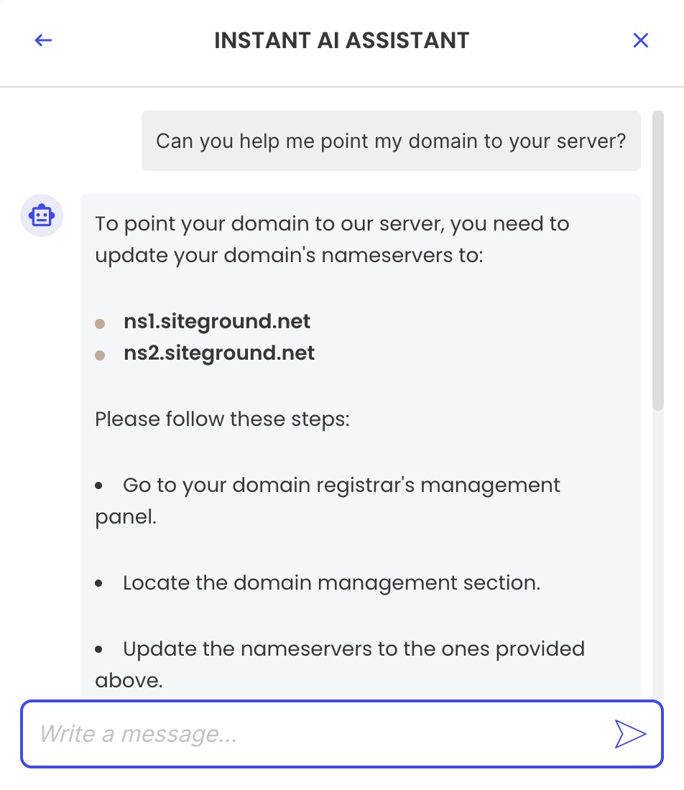Click the tan bullet beside ns2.siteground.net
The height and width of the screenshot is (790, 684).
click(x=100, y=355)
